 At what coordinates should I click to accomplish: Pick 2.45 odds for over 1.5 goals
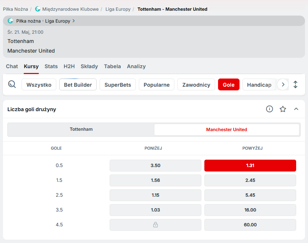(x=250, y=180)
